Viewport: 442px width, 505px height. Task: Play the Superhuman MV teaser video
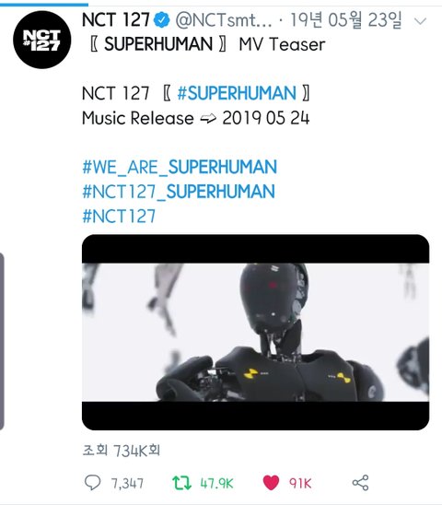tap(255, 332)
